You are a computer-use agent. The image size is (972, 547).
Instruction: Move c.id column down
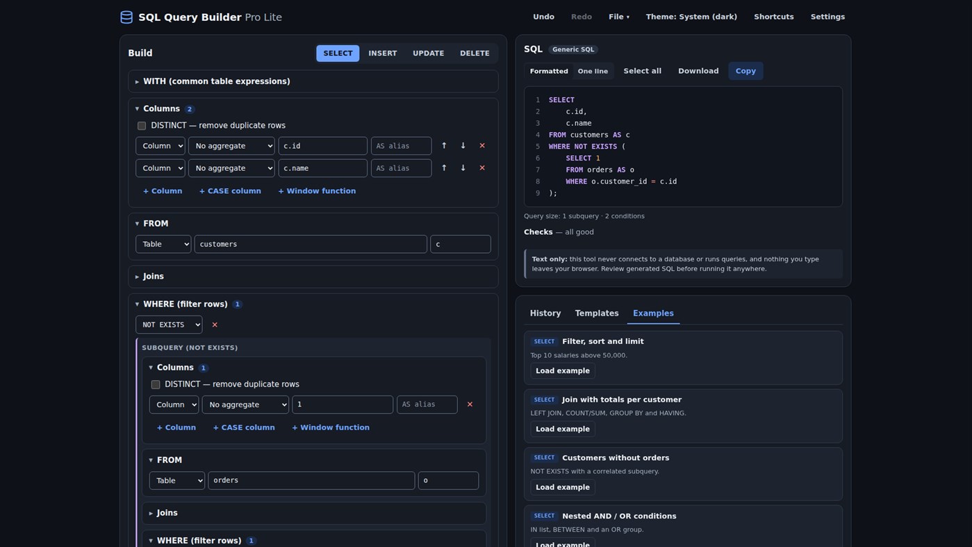[x=463, y=146]
